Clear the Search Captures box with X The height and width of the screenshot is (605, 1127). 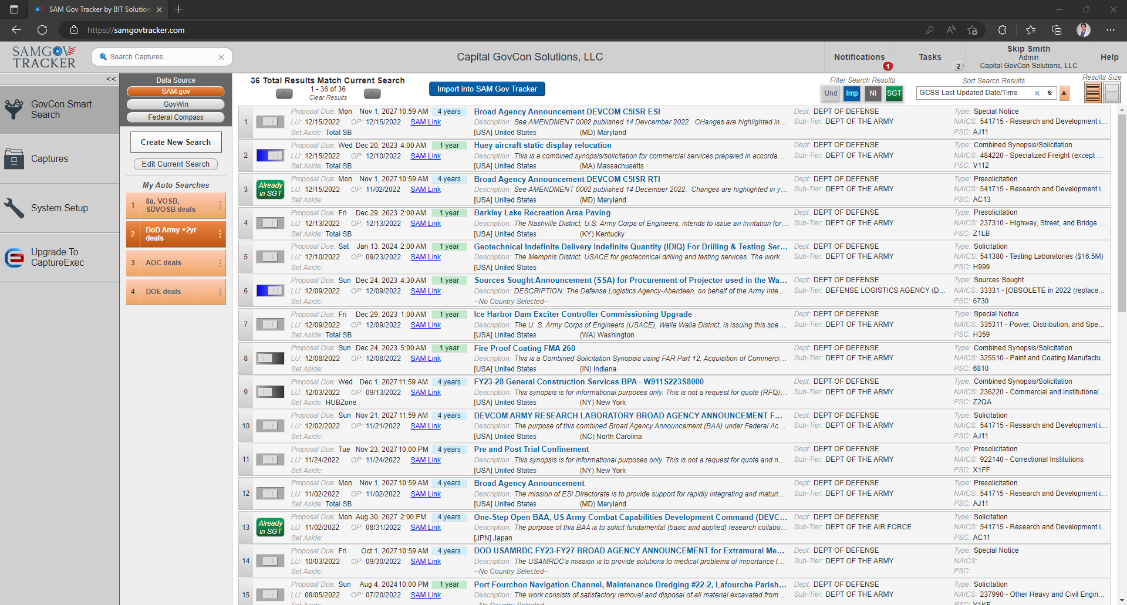click(x=221, y=57)
